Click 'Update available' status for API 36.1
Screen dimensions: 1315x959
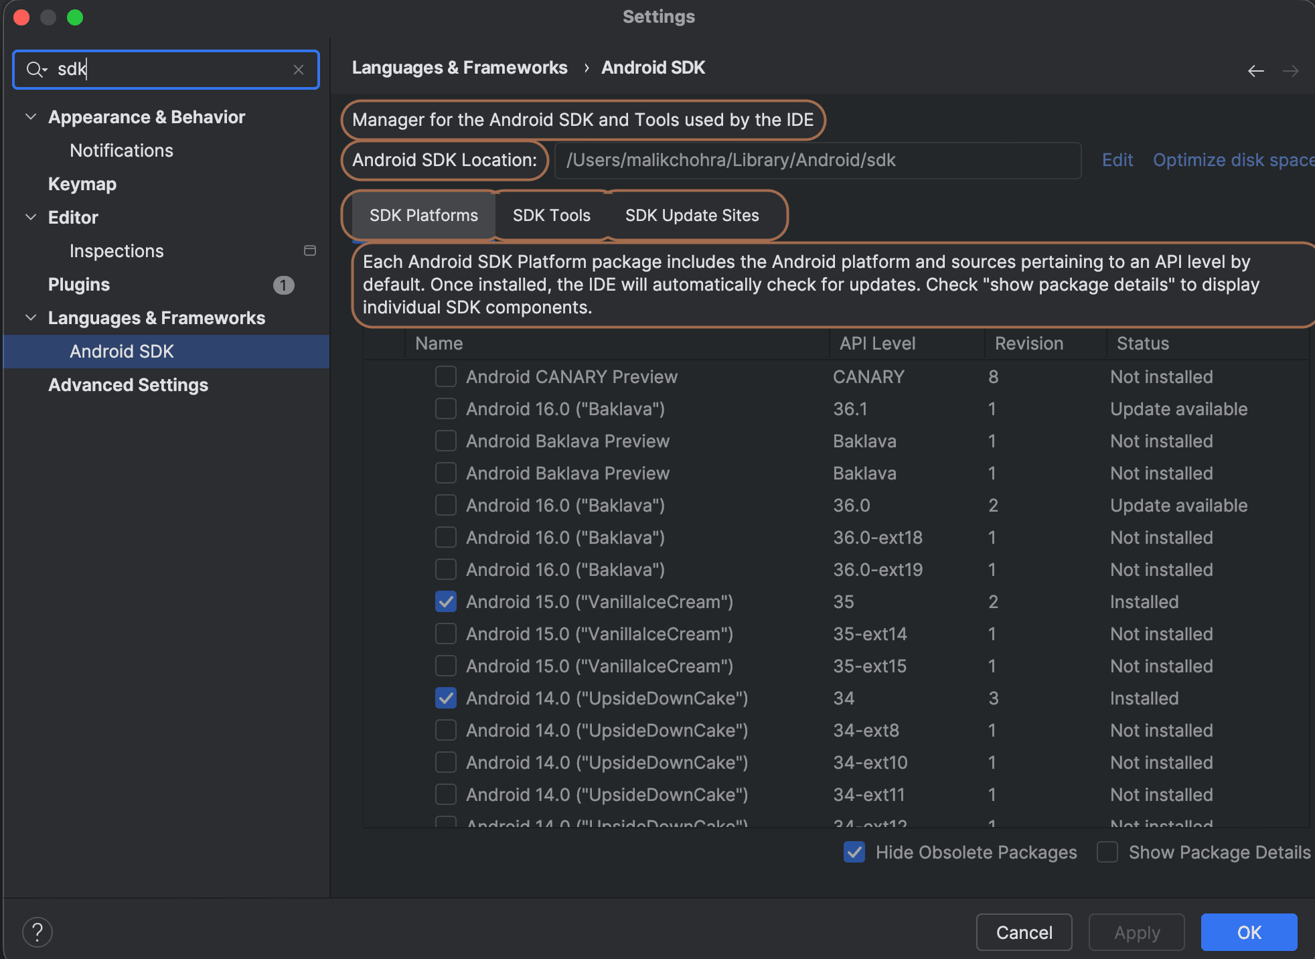(x=1179, y=409)
